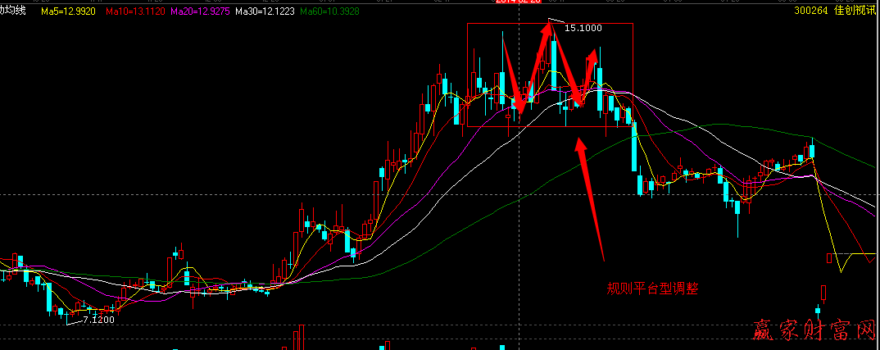
Task: Click the 赢家财富网 watermark logo
Action: point(814,332)
